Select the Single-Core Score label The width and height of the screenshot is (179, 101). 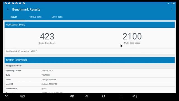[x=47, y=43]
